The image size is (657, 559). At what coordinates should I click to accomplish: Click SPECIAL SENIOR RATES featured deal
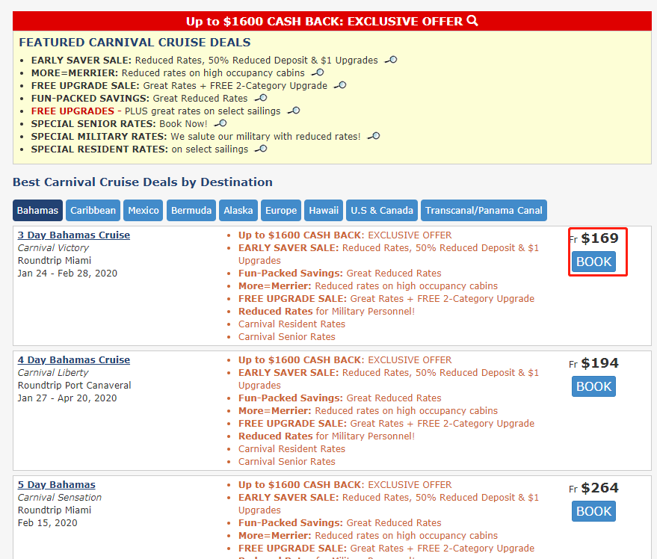pos(93,123)
